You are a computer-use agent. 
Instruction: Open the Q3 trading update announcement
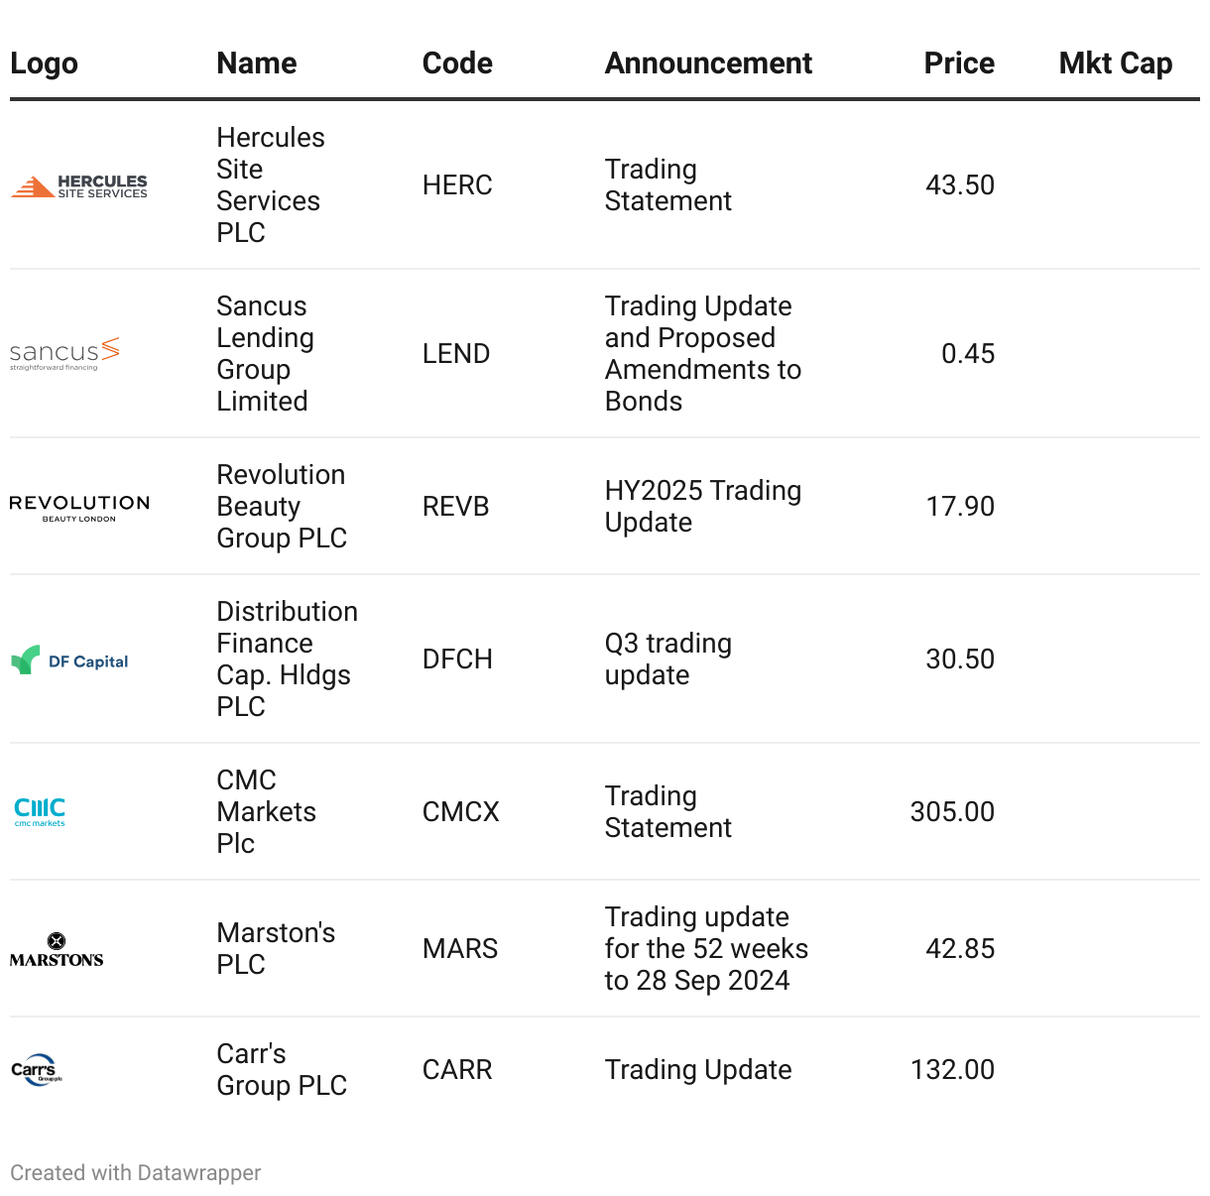point(667,659)
